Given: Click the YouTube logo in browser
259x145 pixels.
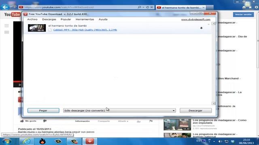Looking at the screenshot, I should (12, 14).
